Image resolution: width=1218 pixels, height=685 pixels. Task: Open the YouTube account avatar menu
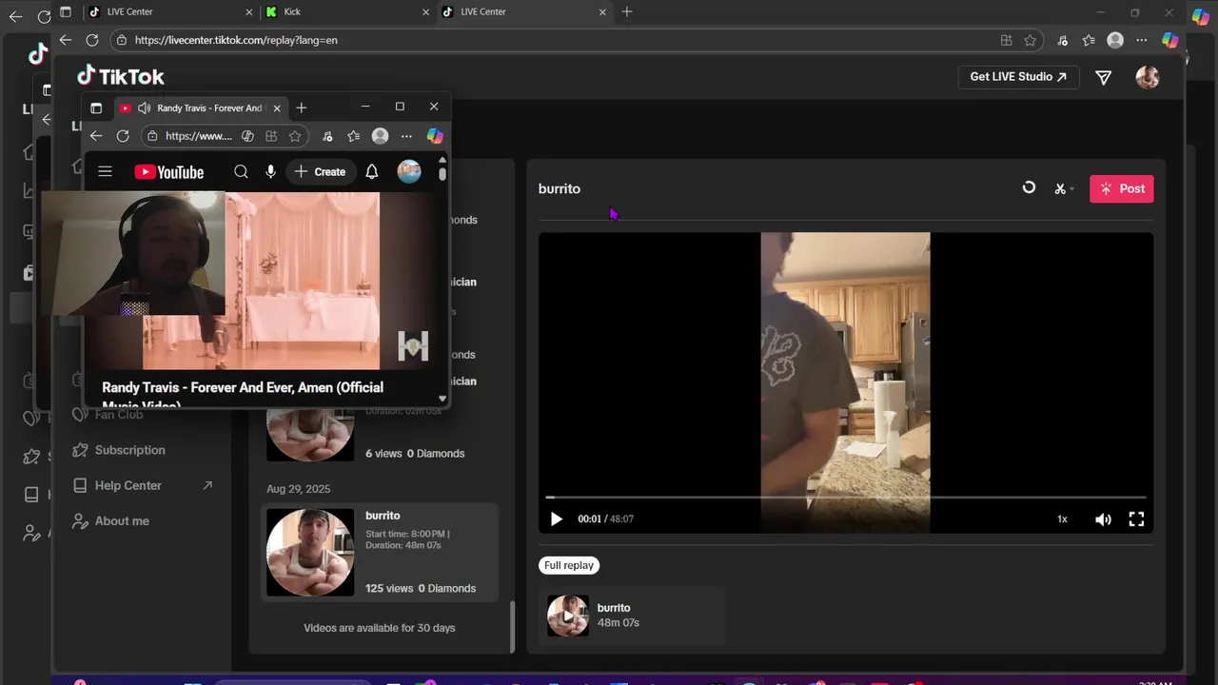[x=409, y=172]
